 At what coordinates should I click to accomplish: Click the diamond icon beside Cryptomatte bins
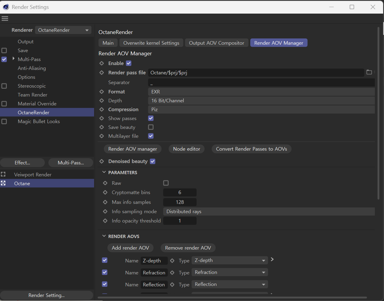[x=105, y=192]
